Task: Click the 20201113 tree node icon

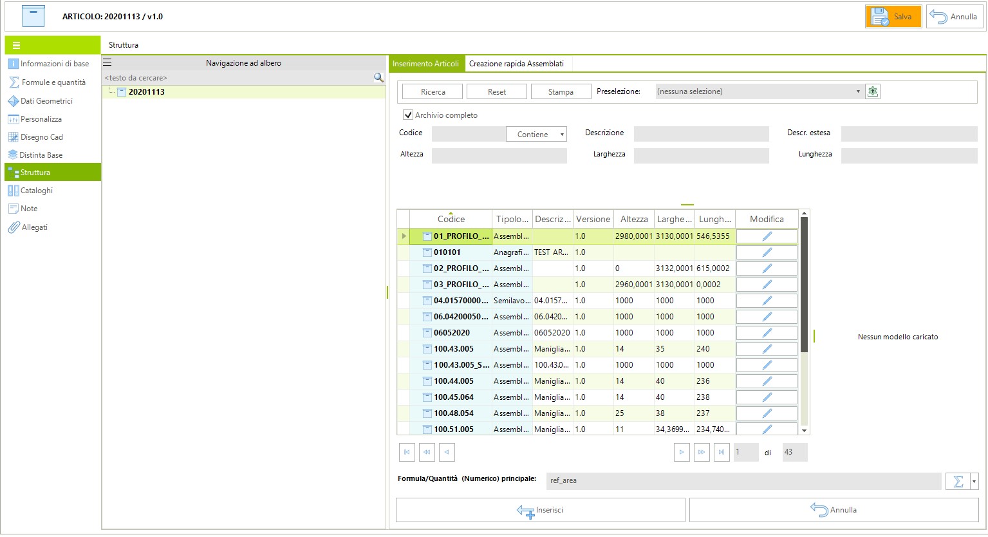Action: [122, 92]
